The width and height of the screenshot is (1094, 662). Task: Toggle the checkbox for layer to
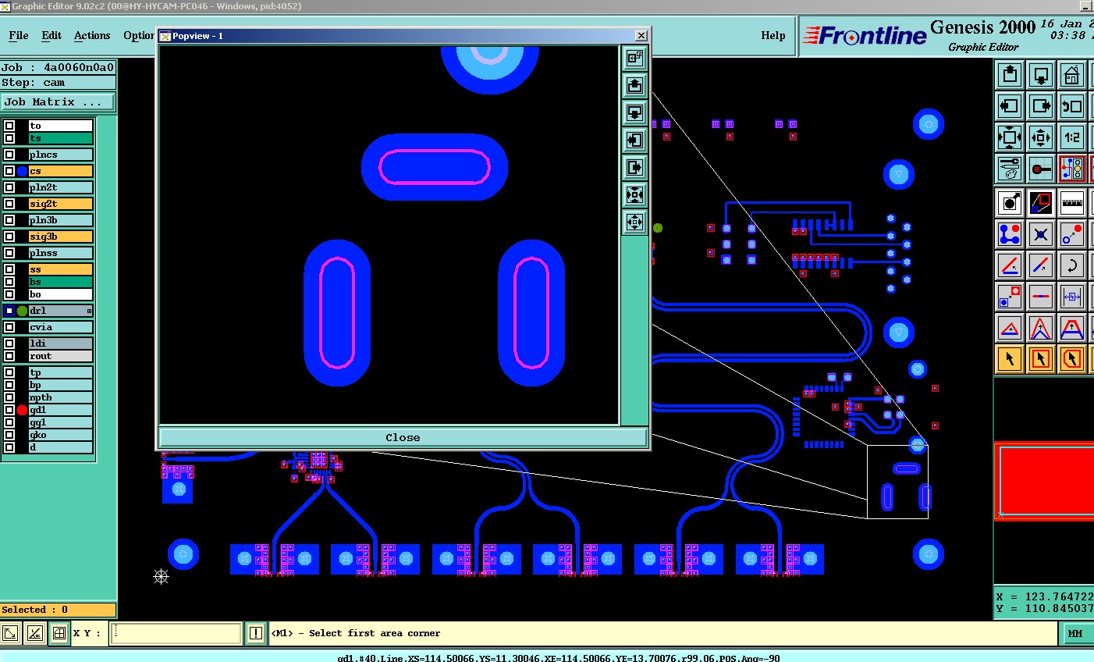(9, 126)
